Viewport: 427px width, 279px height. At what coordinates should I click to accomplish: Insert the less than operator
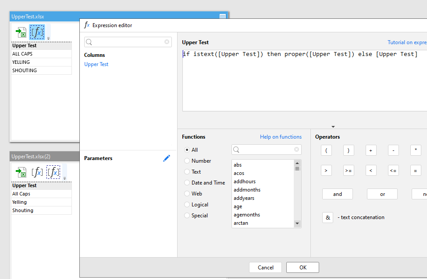click(x=371, y=171)
